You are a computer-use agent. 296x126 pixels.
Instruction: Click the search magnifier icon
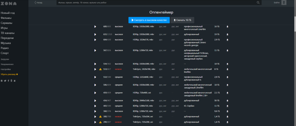coord(258,3)
